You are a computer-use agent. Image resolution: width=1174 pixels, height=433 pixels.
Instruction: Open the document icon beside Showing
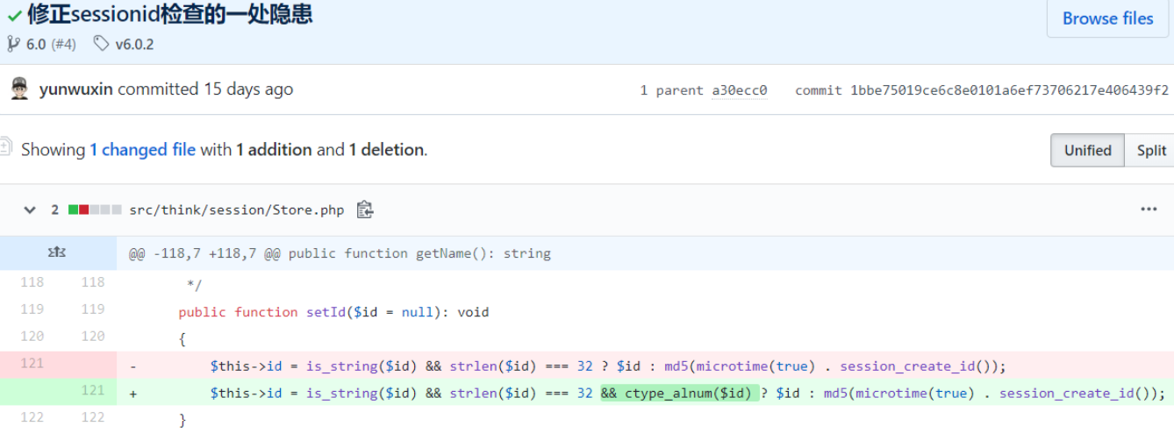[5, 148]
